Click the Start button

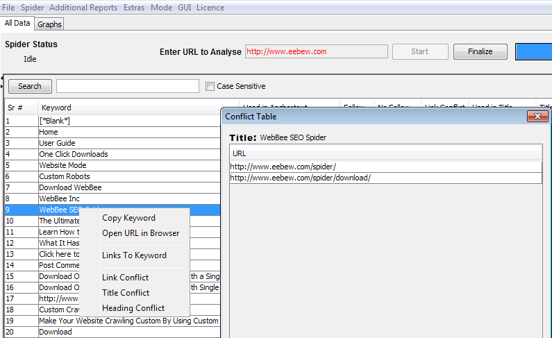coord(420,51)
